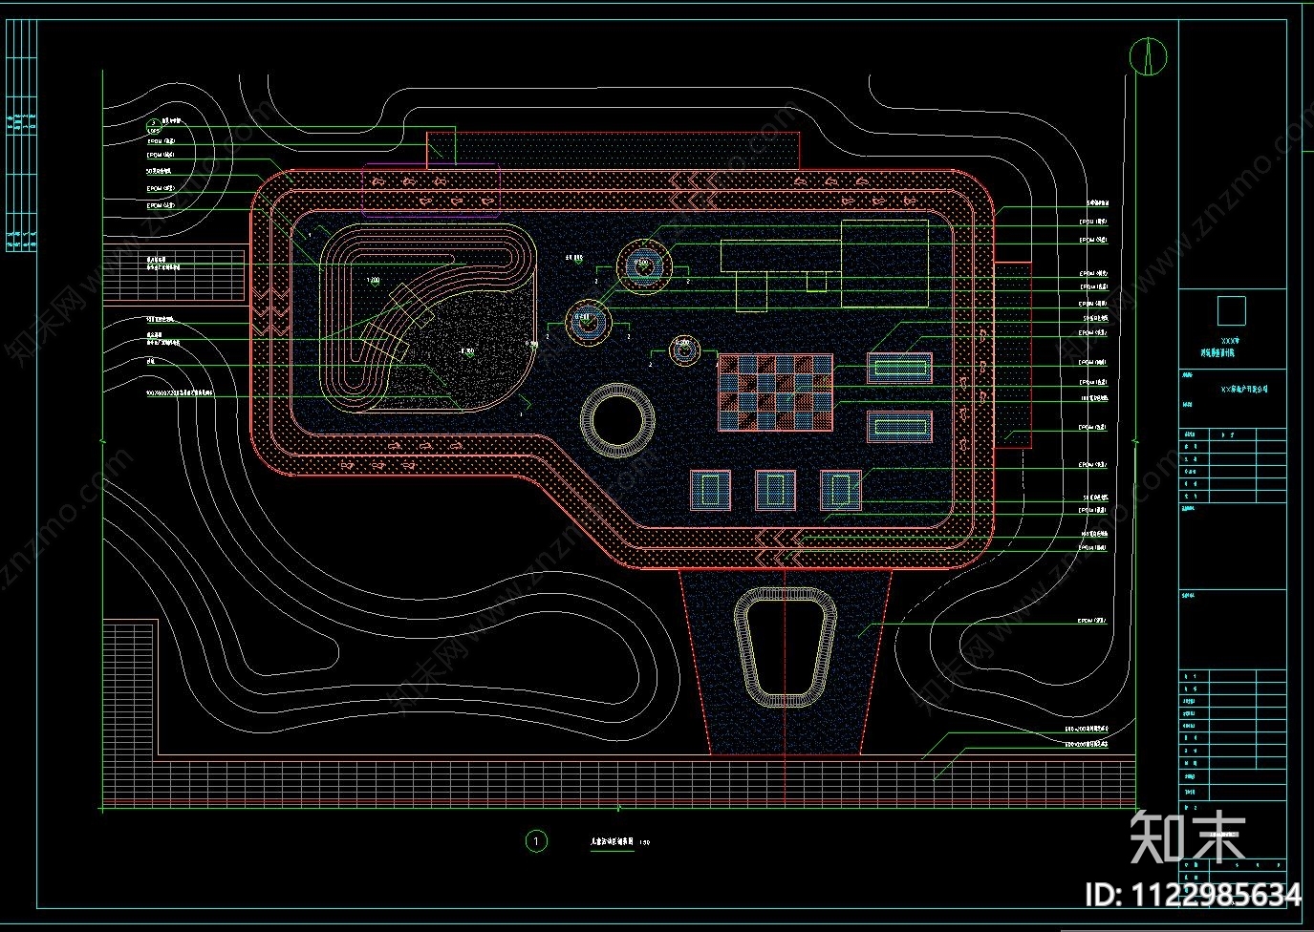Viewport: 1314px width, 932px height.
Task: Select the middle of three small square pads
Action: [x=775, y=490]
